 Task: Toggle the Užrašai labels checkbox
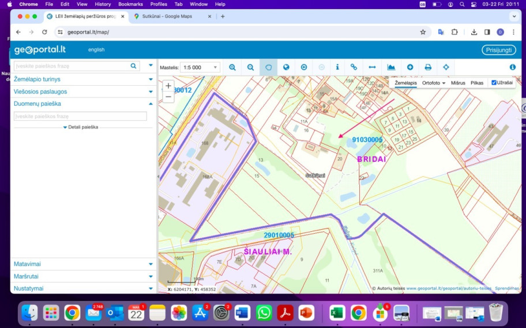(x=494, y=83)
